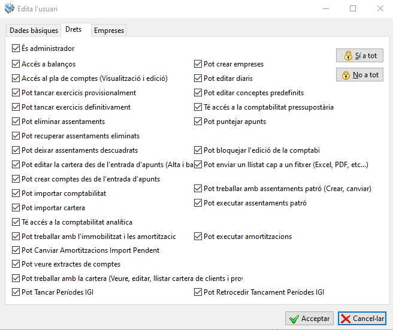Minimize the Edita l'usuari window
The image size is (393, 330).
(x=326, y=8)
